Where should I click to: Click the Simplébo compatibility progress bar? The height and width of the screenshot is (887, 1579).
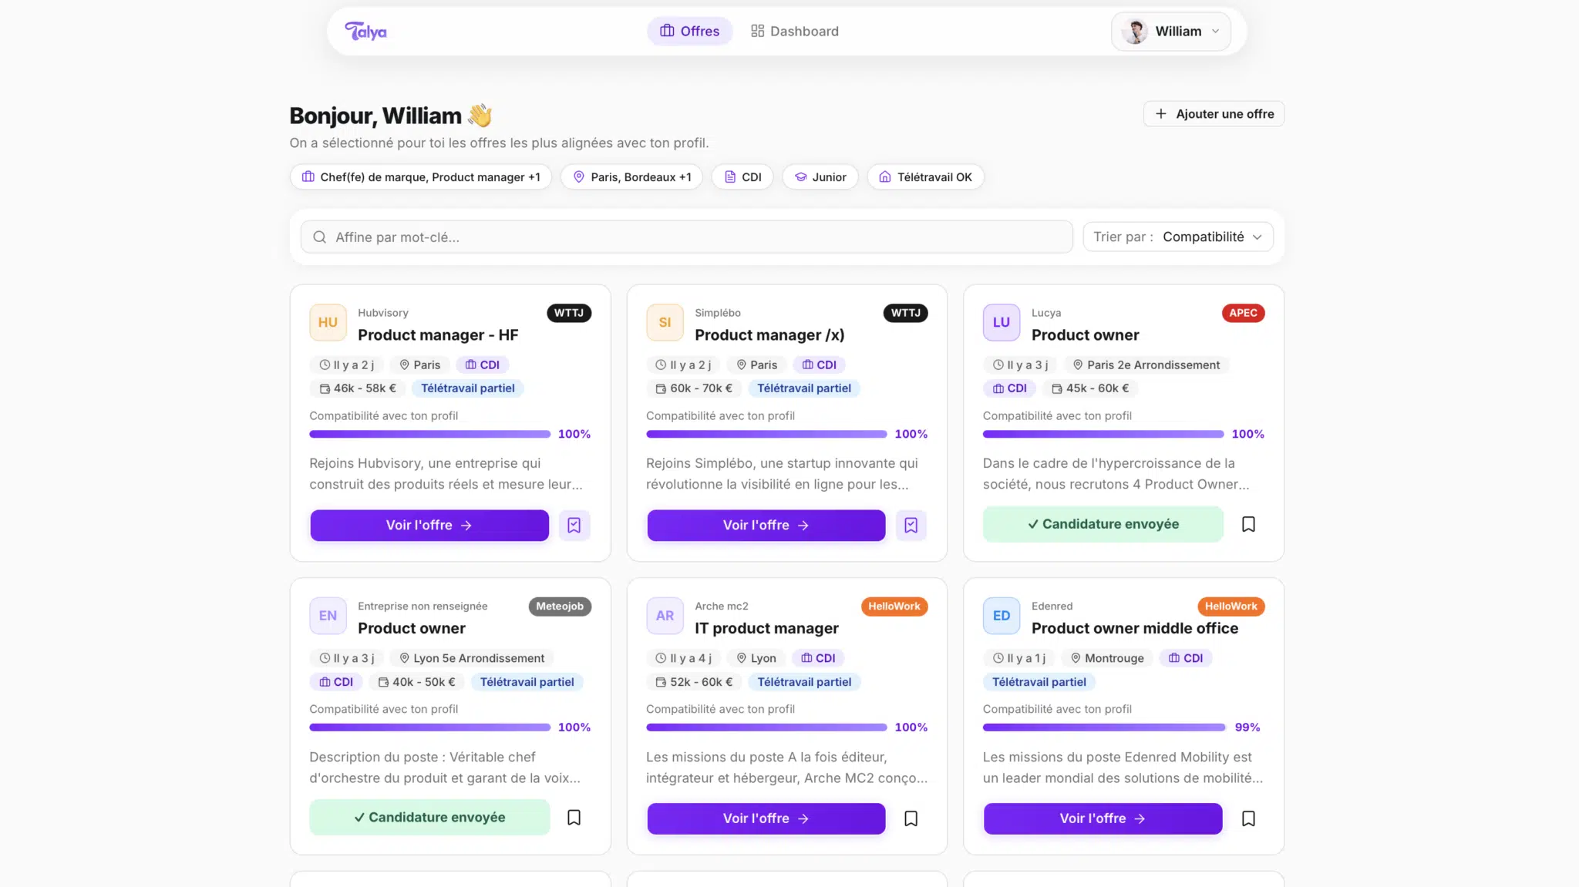tap(766, 434)
